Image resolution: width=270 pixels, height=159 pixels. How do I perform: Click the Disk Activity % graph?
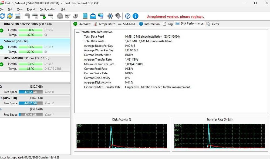click(122, 136)
